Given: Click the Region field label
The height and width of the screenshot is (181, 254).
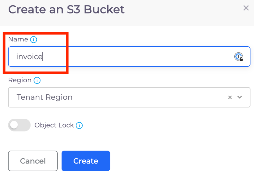Looking at the screenshot, I should coord(20,80).
